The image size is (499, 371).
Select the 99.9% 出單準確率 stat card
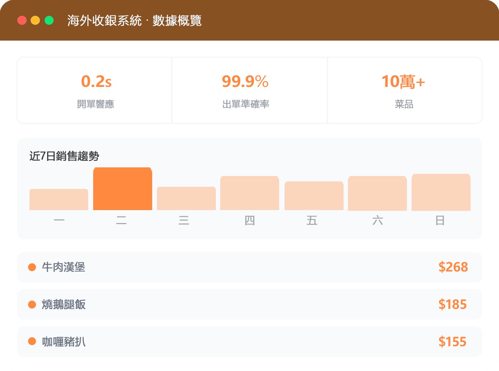pyautogui.click(x=250, y=90)
